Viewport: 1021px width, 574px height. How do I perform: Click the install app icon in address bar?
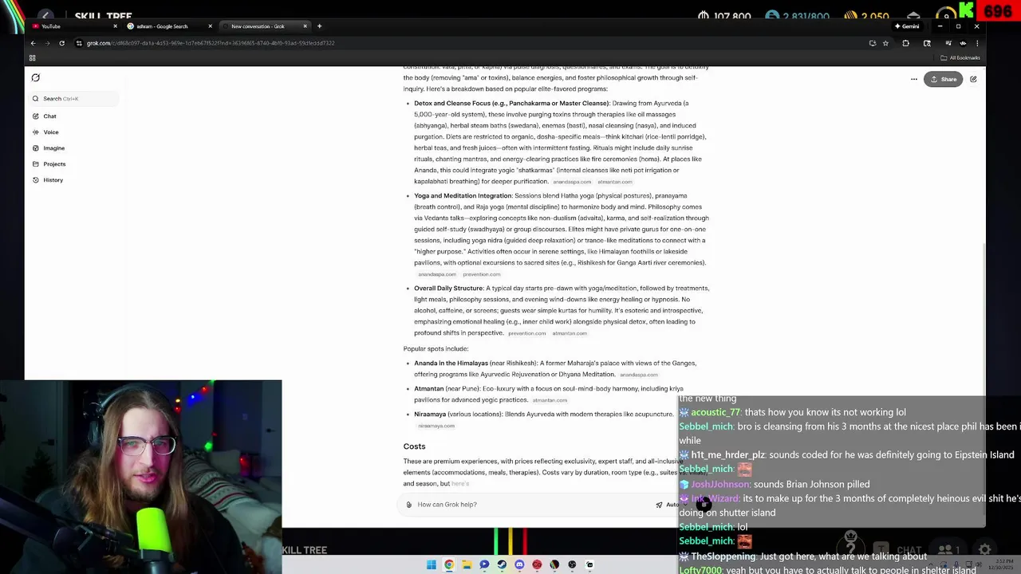tap(873, 43)
